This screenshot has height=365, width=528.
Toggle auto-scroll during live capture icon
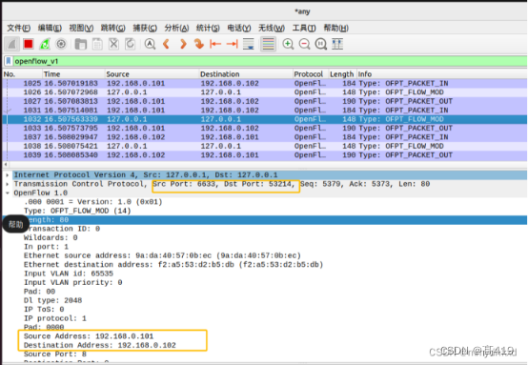[x=249, y=44]
